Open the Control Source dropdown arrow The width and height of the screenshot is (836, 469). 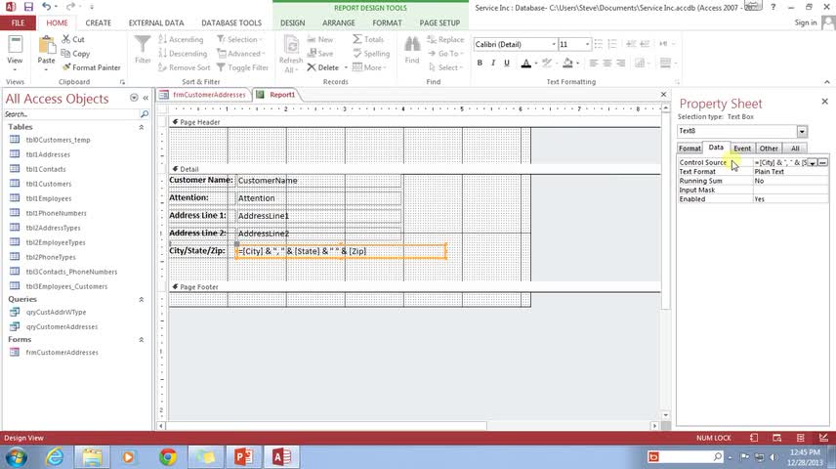[x=812, y=162]
